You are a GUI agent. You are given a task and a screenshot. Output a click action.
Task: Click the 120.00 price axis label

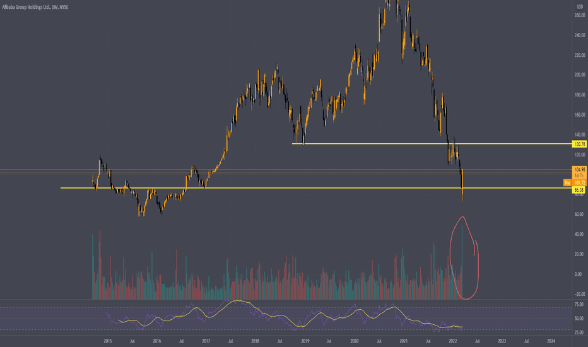580,155
